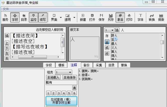
Task: Click into the 新文本 text area
Action: tap(85, 48)
